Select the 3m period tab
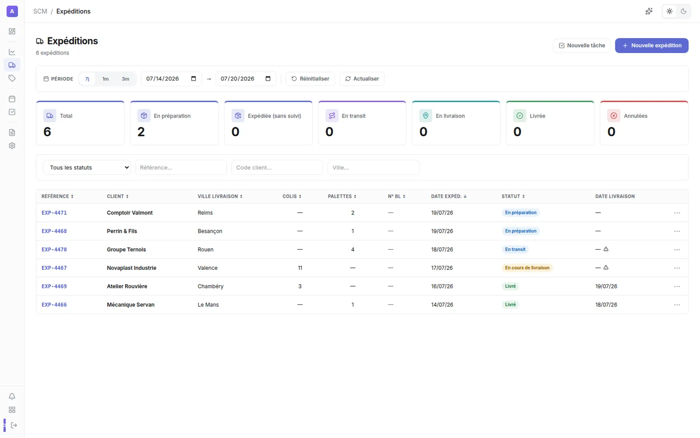 click(125, 79)
